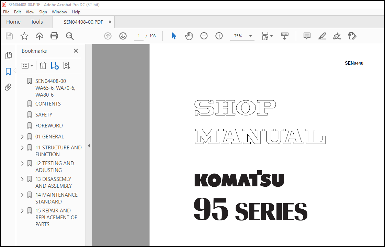Select the 12 TESTING AND ADJUSTING label

(x=55, y=166)
